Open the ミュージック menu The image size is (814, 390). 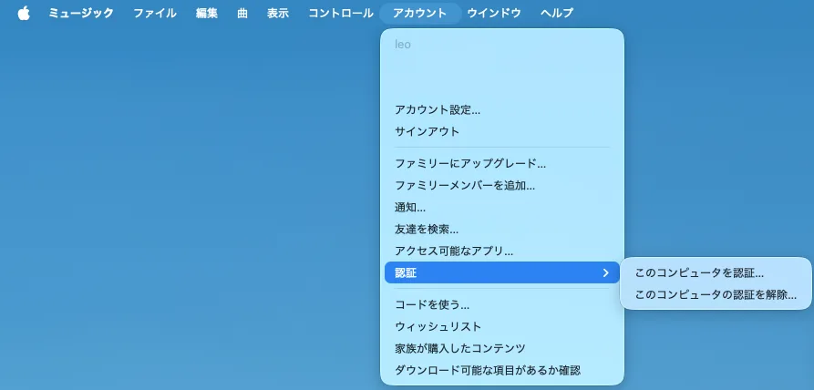[x=81, y=14]
